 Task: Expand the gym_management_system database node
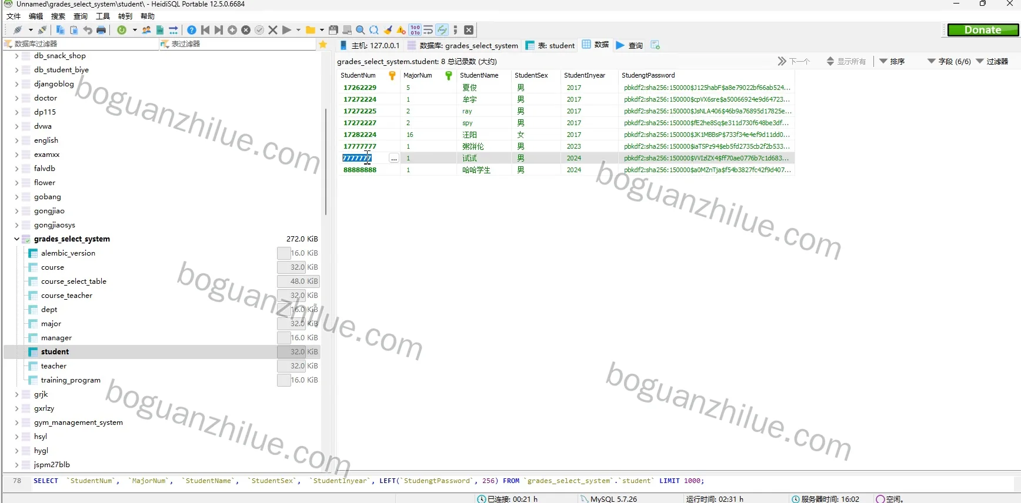coord(16,422)
